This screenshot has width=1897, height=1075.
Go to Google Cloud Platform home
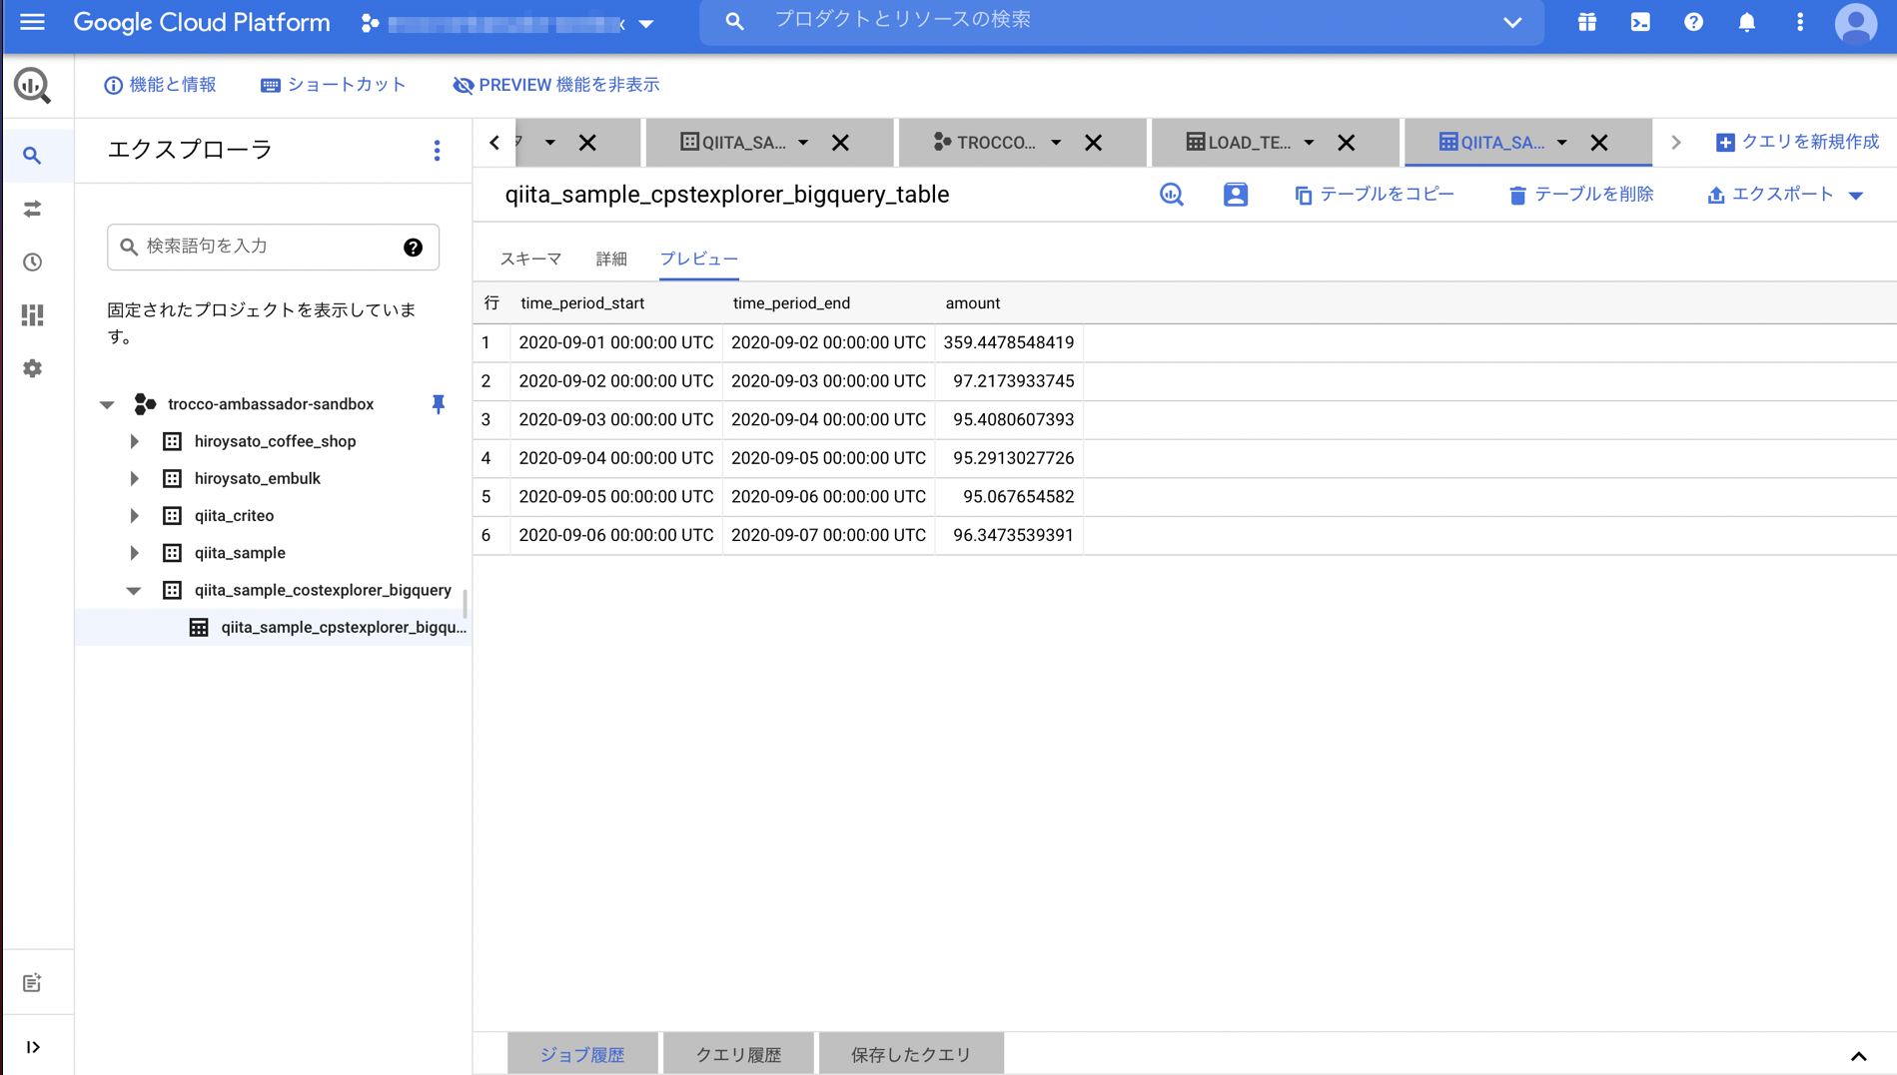[x=202, y=22]
